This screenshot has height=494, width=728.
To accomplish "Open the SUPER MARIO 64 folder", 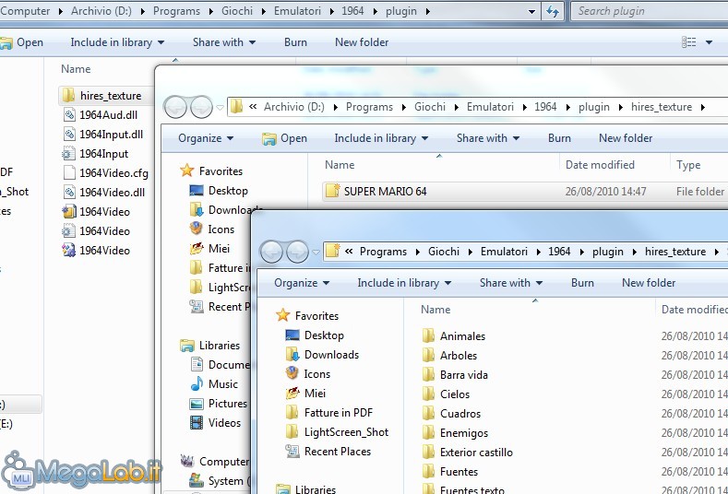I will click(385, 192).
